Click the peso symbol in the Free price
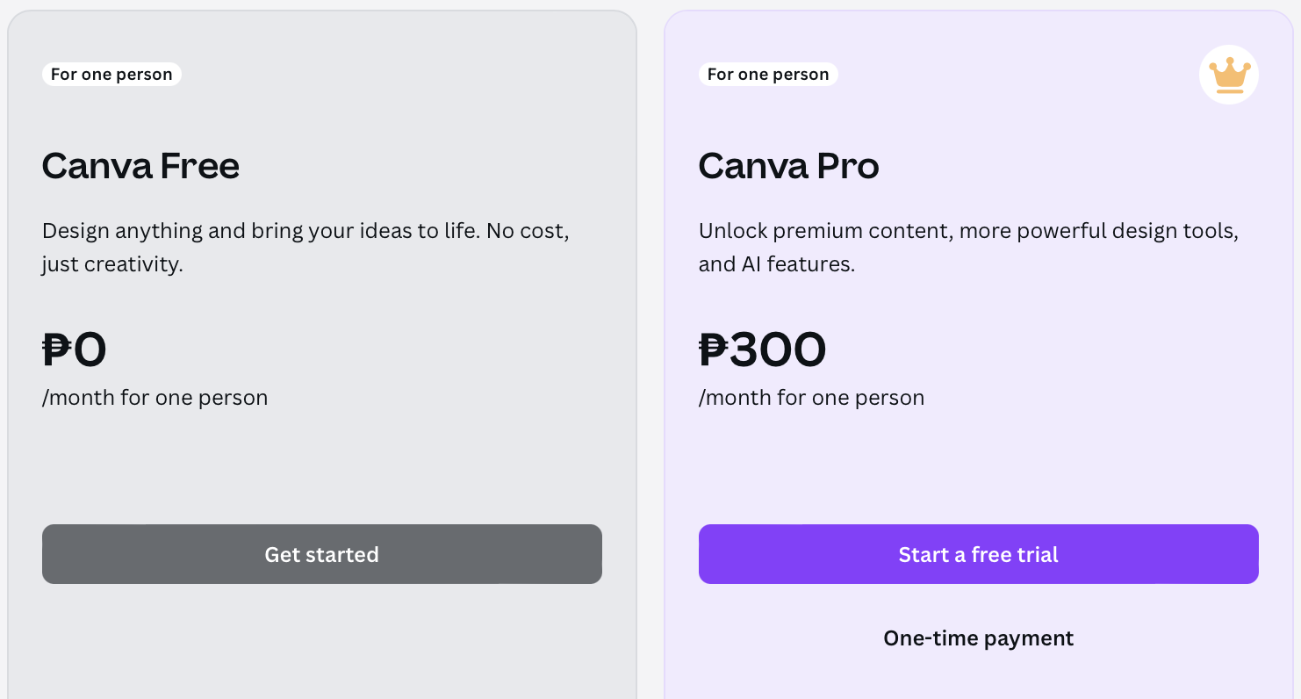 (57, 349)
